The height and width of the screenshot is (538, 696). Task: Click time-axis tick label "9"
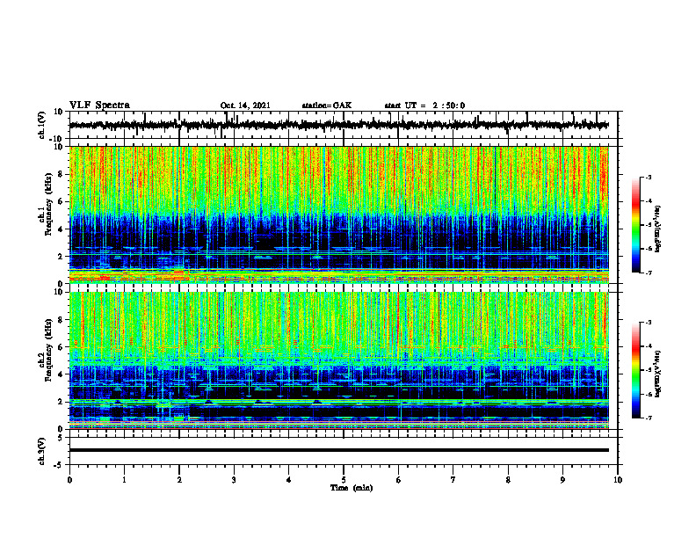tap(562, 480)
